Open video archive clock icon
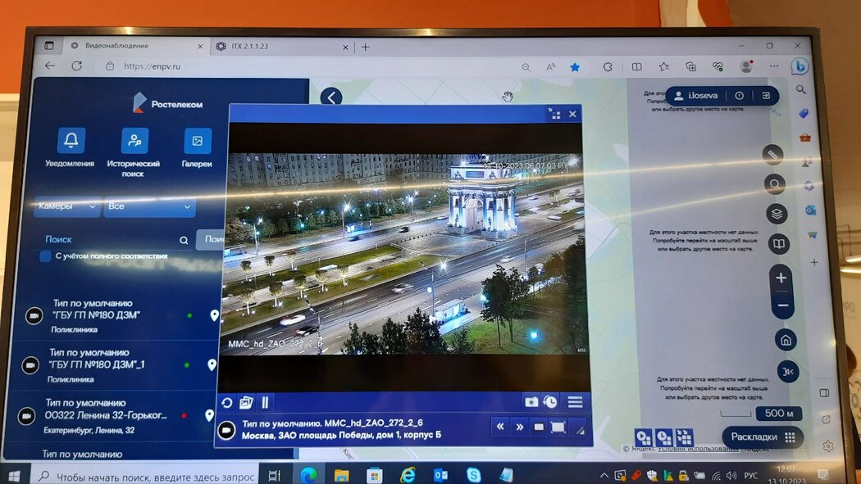 (x=550, y=402)
